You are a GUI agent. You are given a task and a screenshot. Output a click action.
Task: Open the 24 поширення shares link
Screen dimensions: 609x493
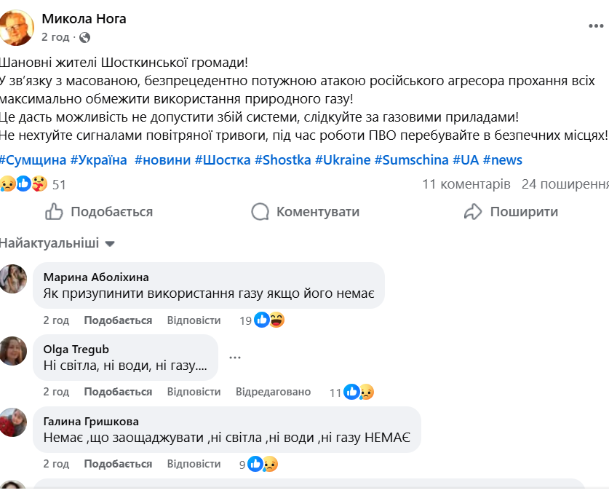point(565,184)
